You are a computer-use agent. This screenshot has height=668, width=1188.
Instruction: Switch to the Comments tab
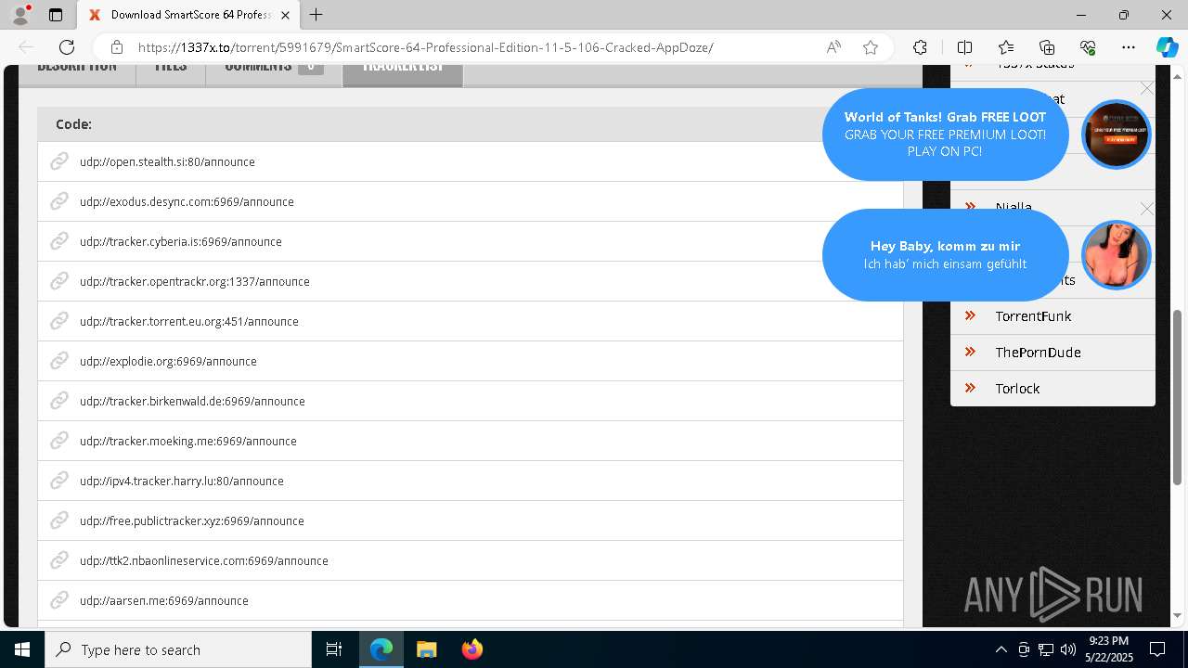(x=274, y=74)
